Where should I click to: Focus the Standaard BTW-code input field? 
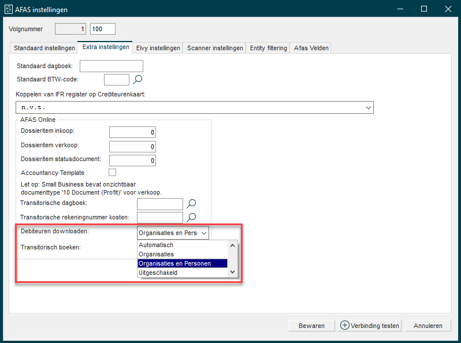(117, 80)
